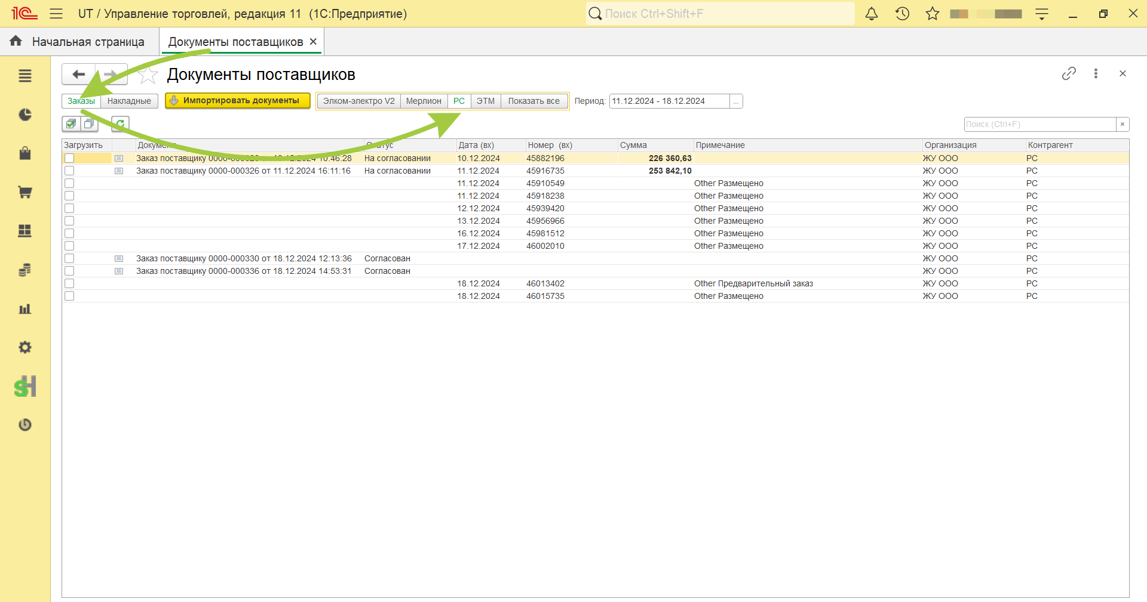Switch to Накладные tab
The image size is (1147, 602).
click(x=129, y=101)
